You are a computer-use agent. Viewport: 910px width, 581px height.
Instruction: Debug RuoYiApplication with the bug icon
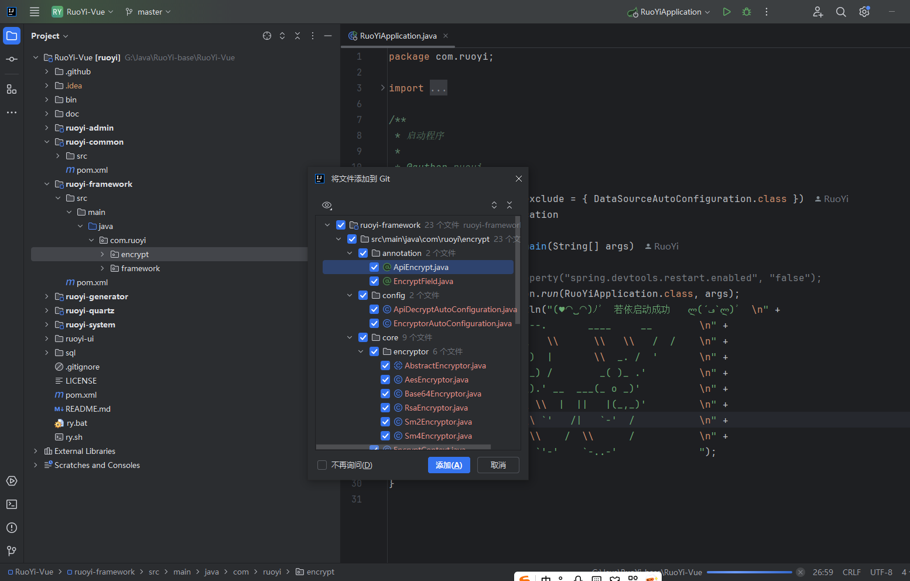pyautogui.click(x=747, y=12)
